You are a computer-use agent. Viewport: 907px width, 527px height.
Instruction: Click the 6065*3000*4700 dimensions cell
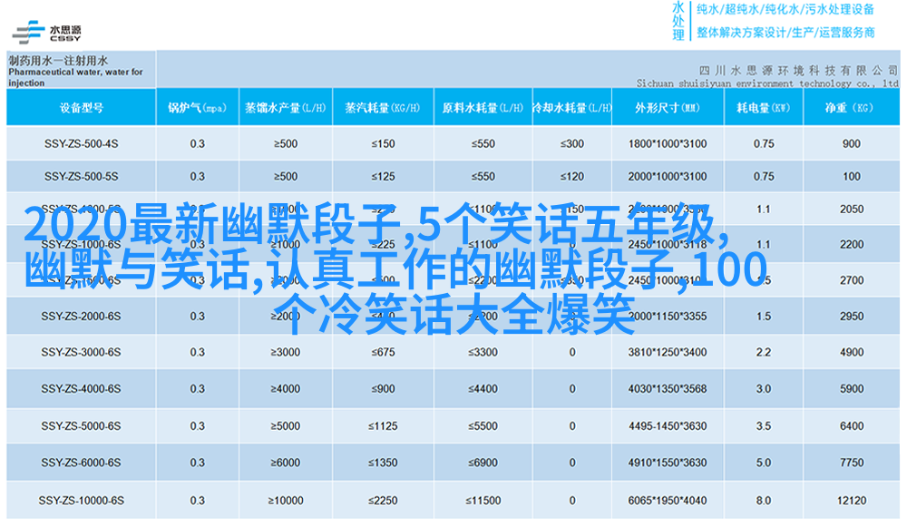[x=667, y=501]
